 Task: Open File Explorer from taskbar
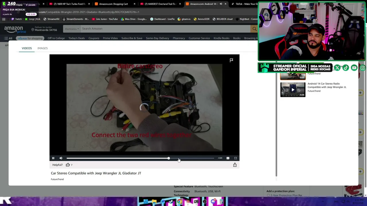click(x=154, y=202)
